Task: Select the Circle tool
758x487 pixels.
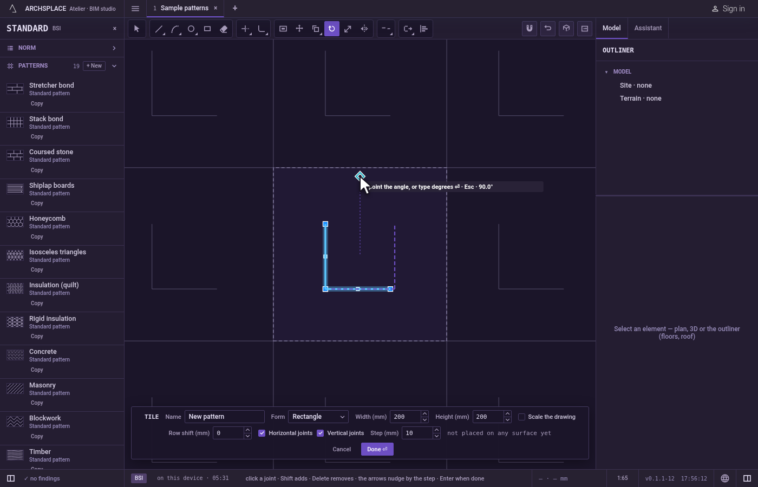Action: 191,29
